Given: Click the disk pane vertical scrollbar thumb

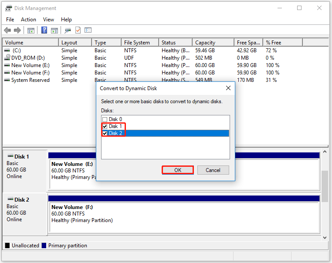Looking at the screenshot, I should [325, 186].
